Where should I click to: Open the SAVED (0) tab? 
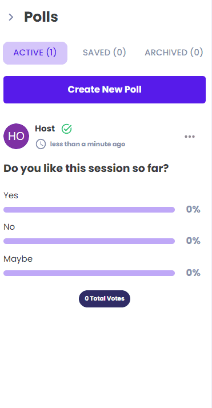pos(105,53)
